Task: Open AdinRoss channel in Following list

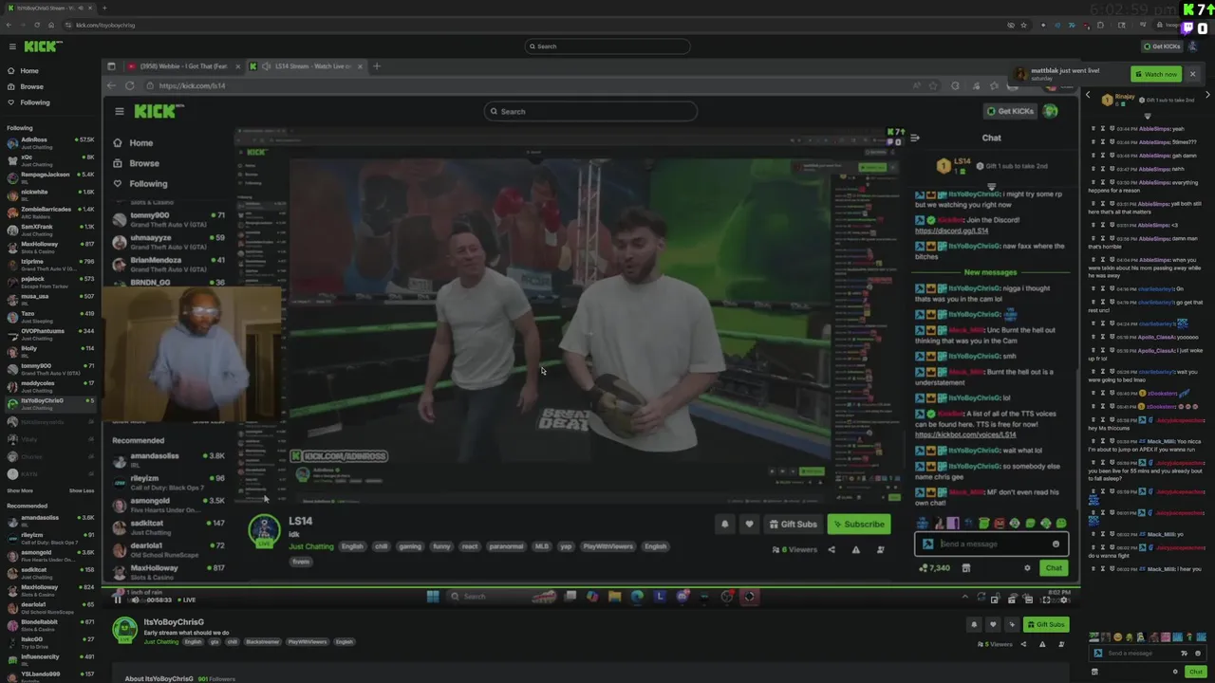Action: 49,143
